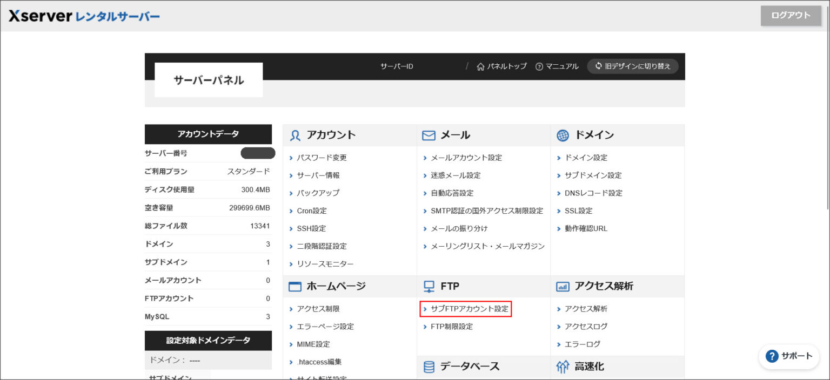This screenshot has height=380, width=830.
Task: Open the マニュアル help link
Action: (x=557, y=66)
